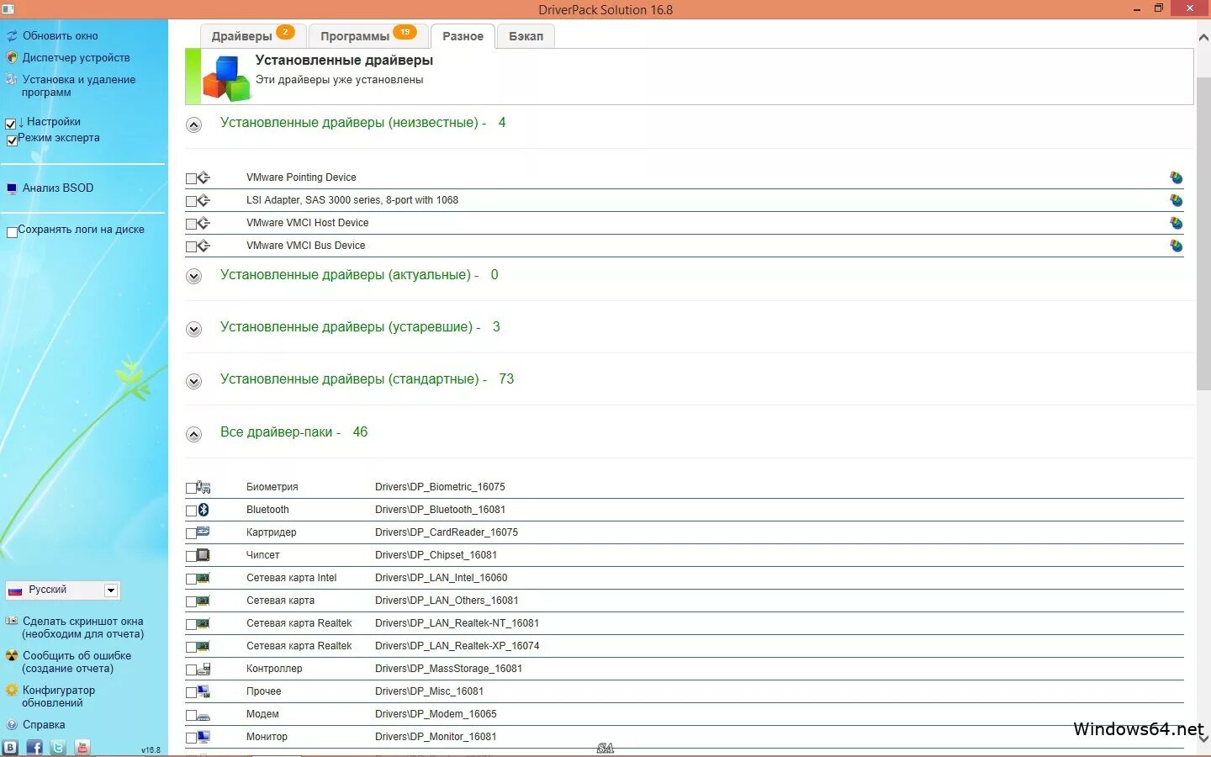Click update icon for VMware Pointing Device
Image resolution: width=1211 pixels, height=757 pixels.
[x=1176, y=177]
